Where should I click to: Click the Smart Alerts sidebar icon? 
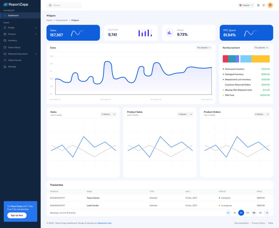[5, 47]
